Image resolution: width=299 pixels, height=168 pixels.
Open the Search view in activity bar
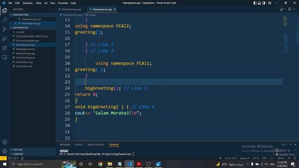click(5, 20)
